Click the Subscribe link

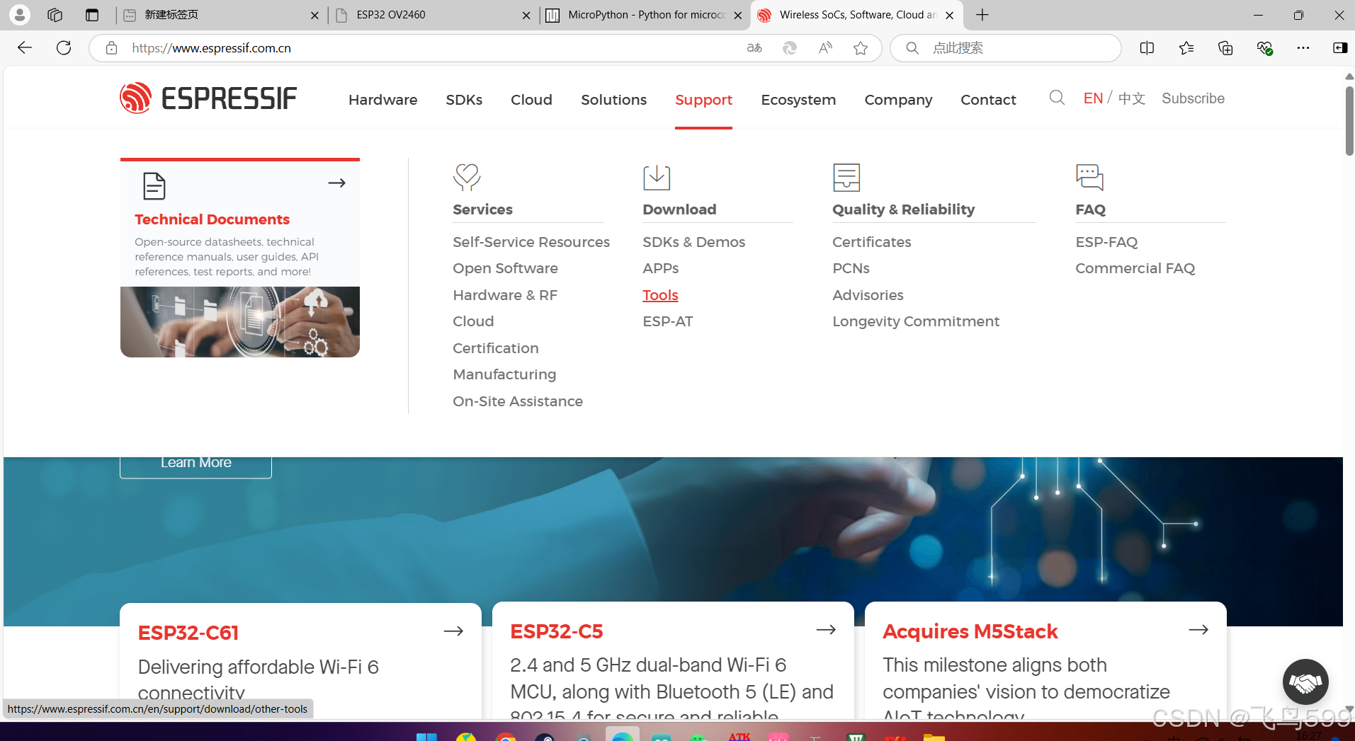(1193, 98)
